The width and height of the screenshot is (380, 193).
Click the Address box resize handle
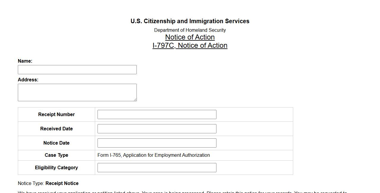135,99
